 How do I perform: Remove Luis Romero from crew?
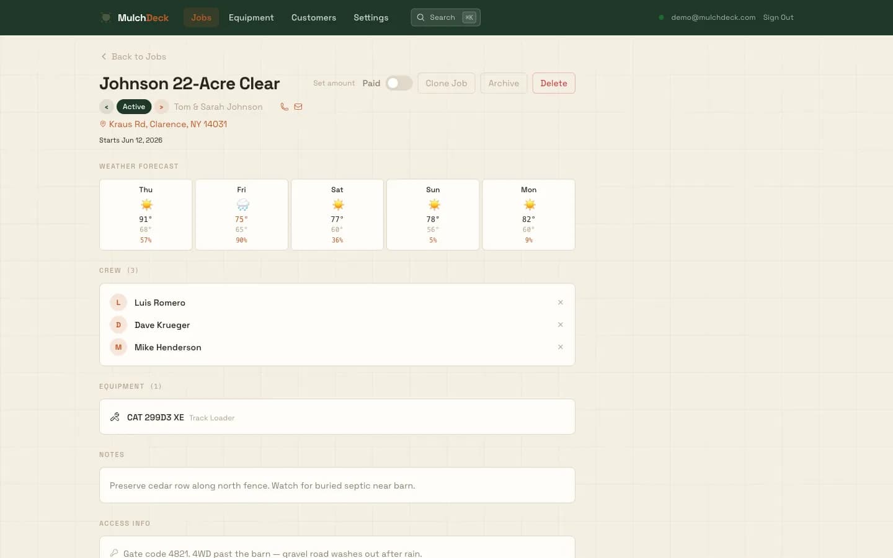click(561, 303)
